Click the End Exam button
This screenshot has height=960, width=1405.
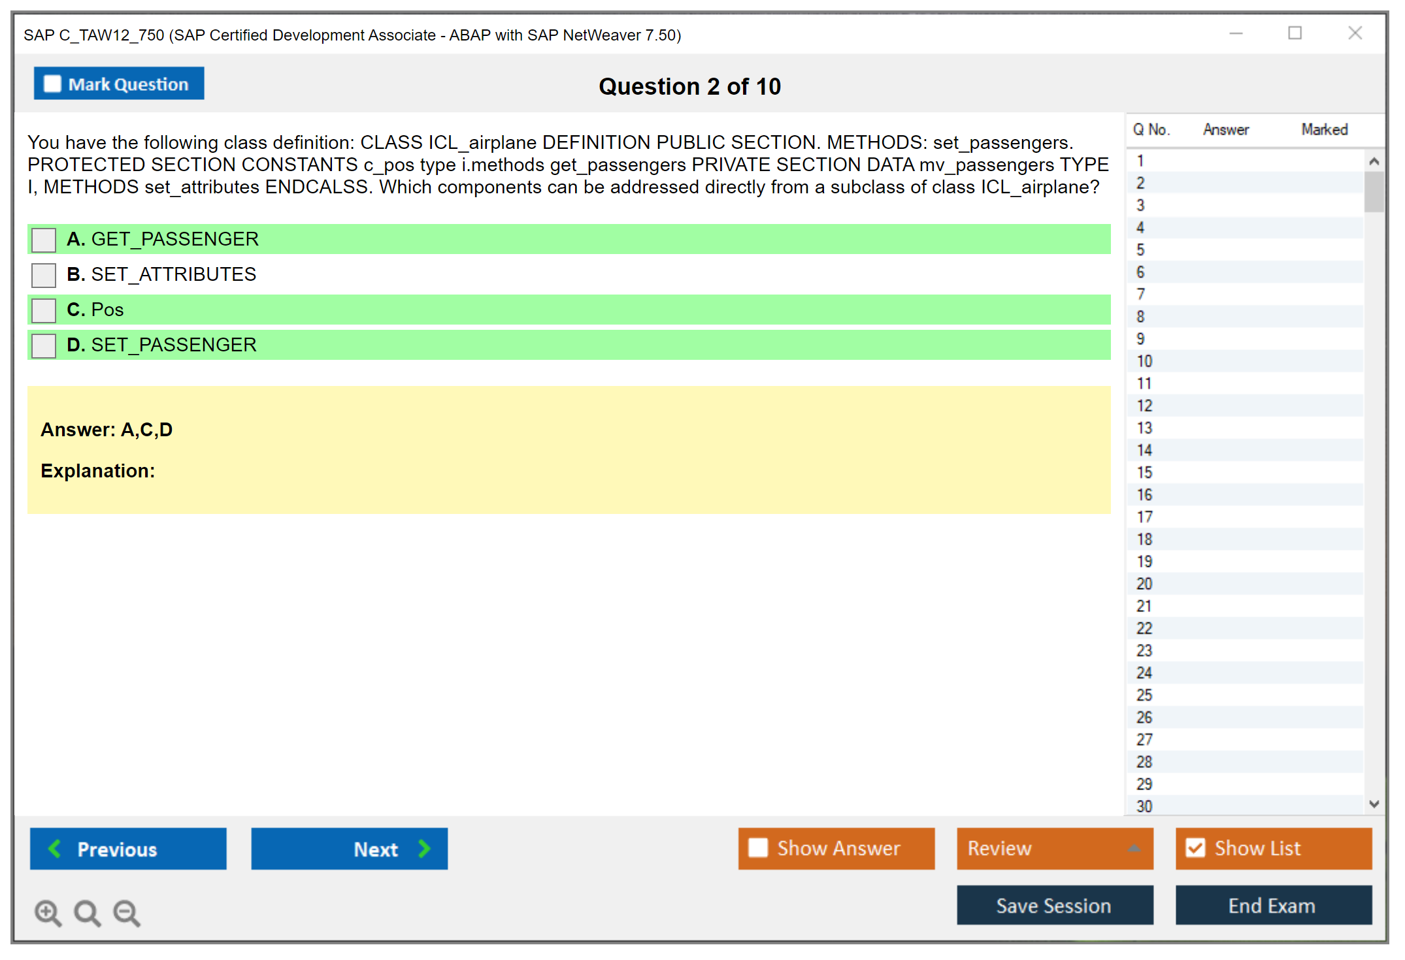[1272, 905]
